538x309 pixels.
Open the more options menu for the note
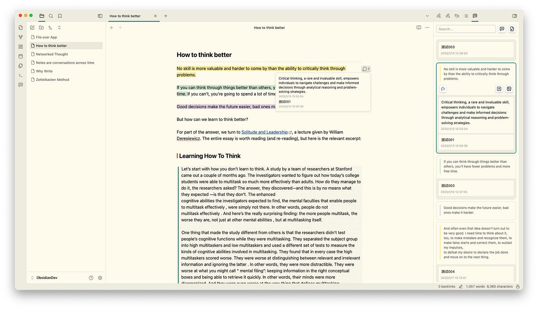coord(427,28)
